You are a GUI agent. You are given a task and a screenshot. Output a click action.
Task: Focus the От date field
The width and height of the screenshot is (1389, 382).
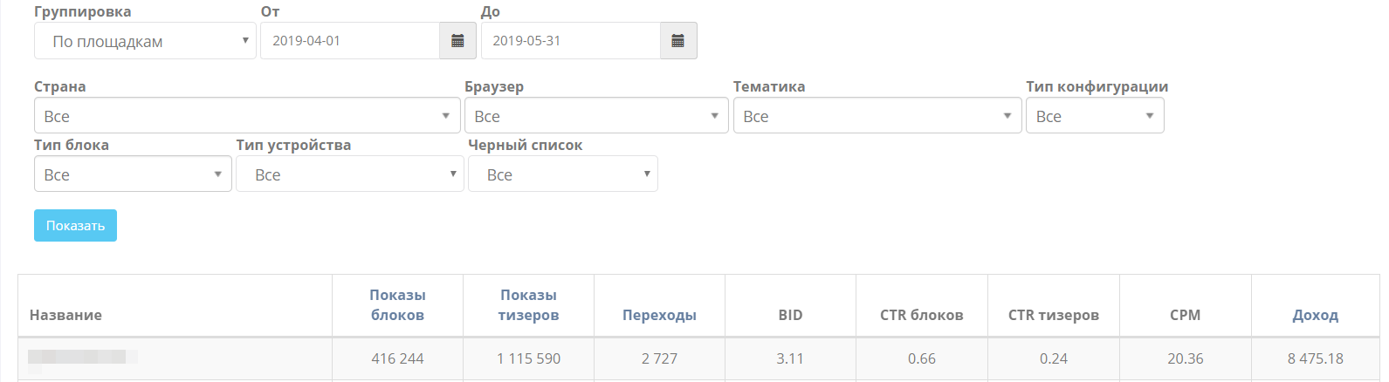[349, 41]
